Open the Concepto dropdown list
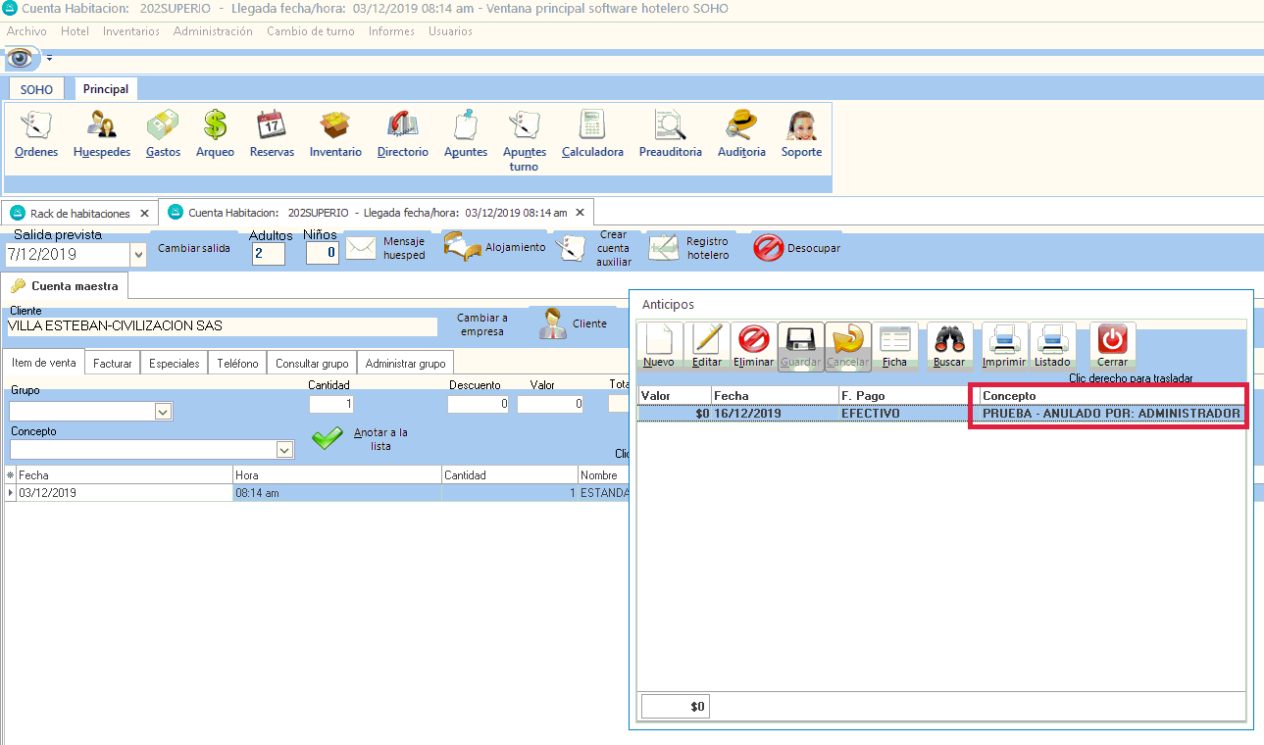 click(x=284, y=450)
